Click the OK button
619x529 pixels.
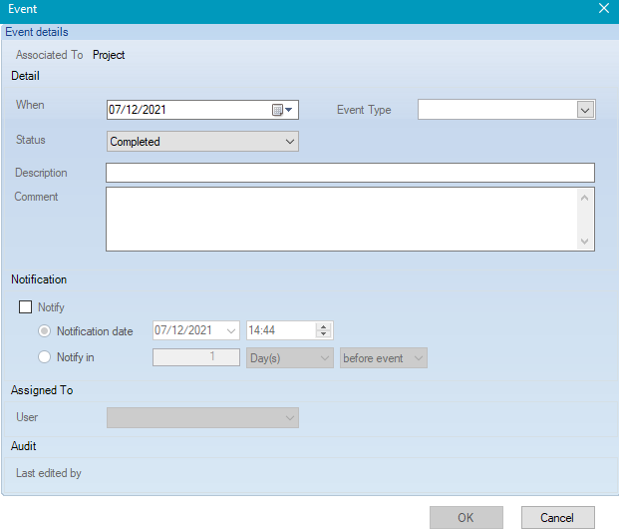coord(465,517)
